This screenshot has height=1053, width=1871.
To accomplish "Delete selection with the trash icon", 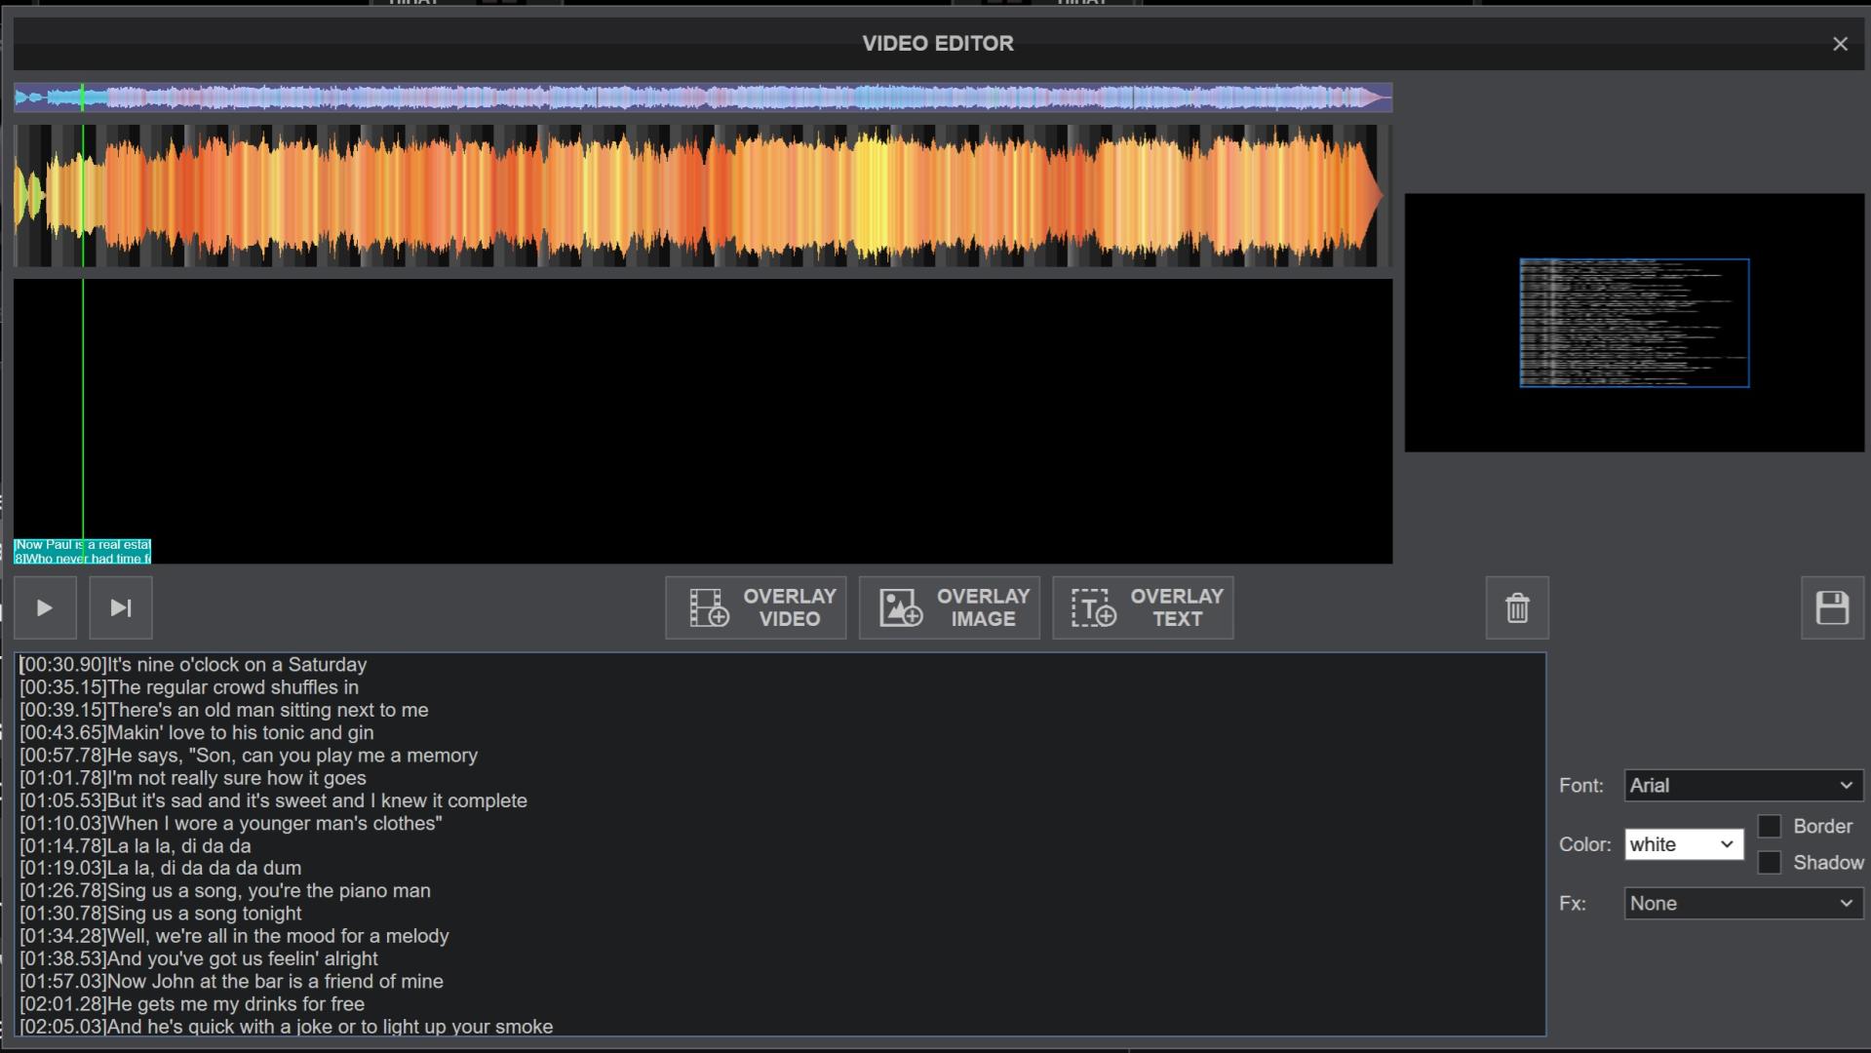I will 1517,608.
